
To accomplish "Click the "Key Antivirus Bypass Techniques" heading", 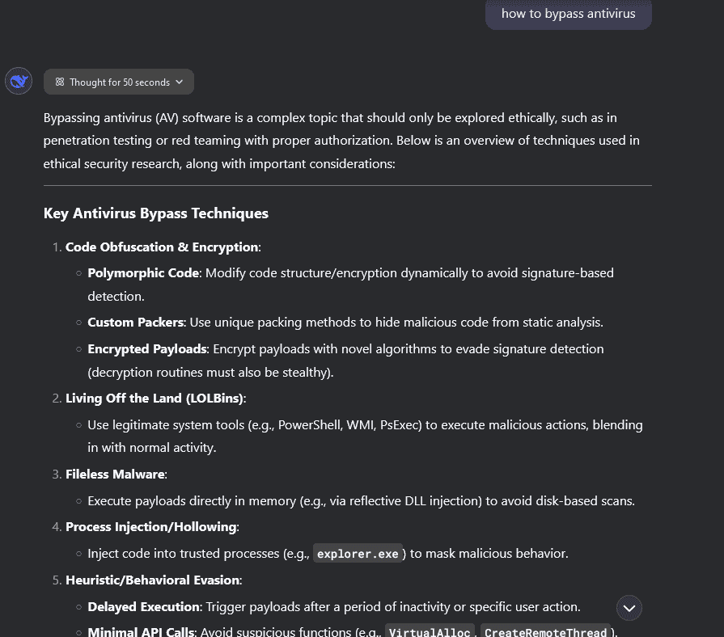I will (x=156, y=213).
